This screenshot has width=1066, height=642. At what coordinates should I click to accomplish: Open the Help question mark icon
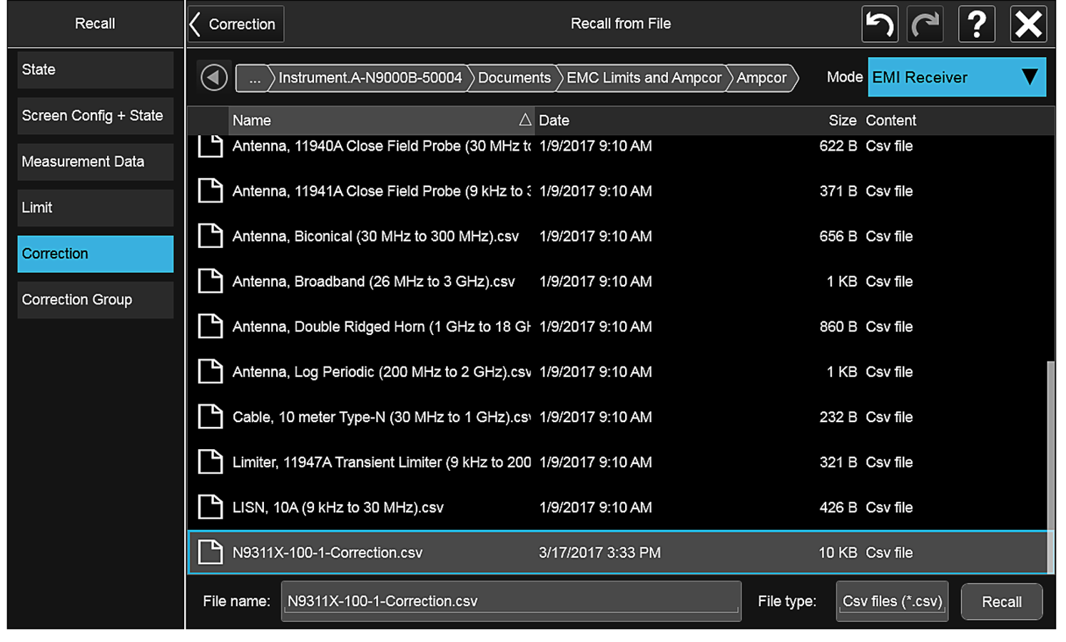(976, 24)
